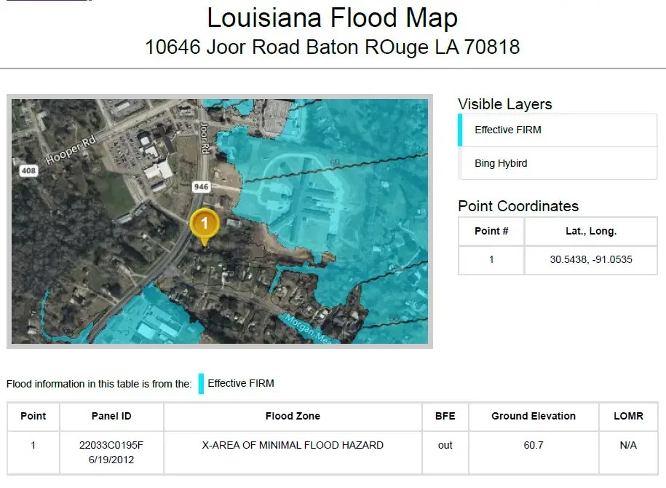Click the 408 highway shield on map

(x=28, y=170)
